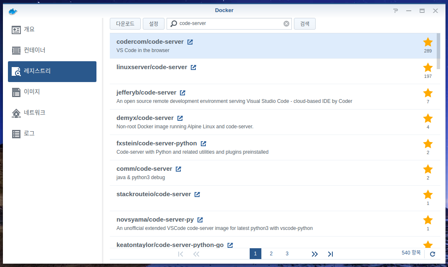The width and height of the screenshot is (448, 267).
Task: Click the magnifier icon in search field
Action: (173, 24)
